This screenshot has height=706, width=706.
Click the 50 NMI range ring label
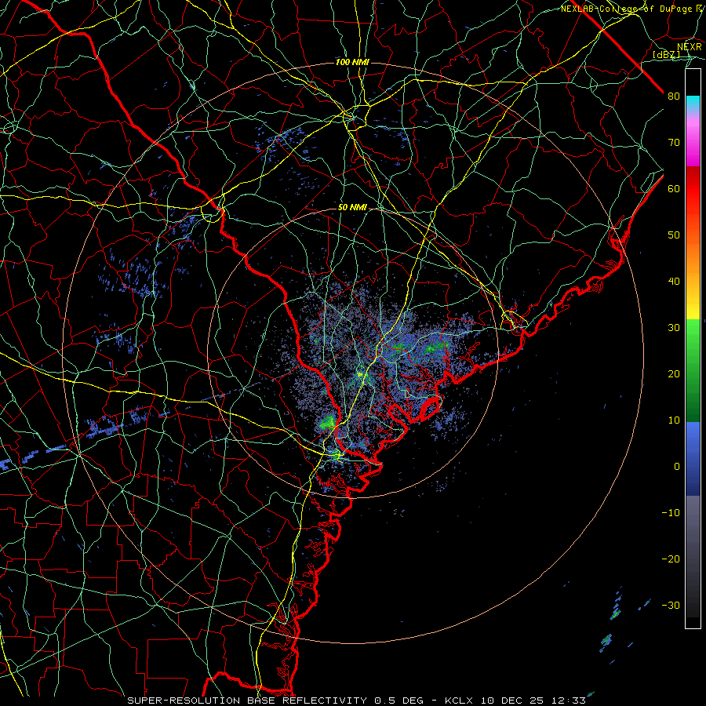352,208
